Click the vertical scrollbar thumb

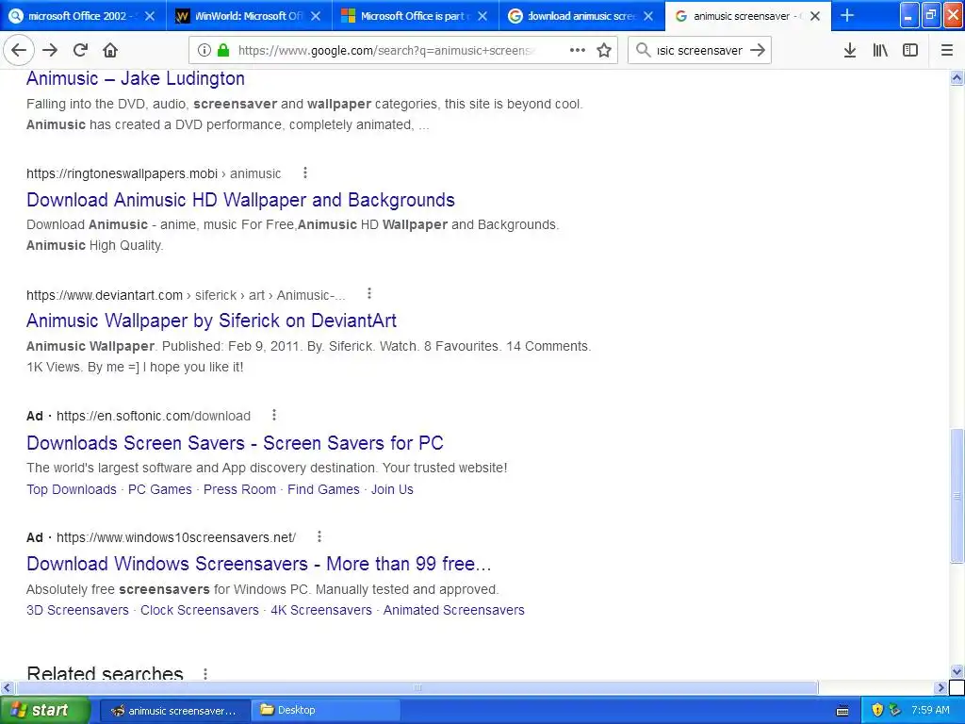957,496
